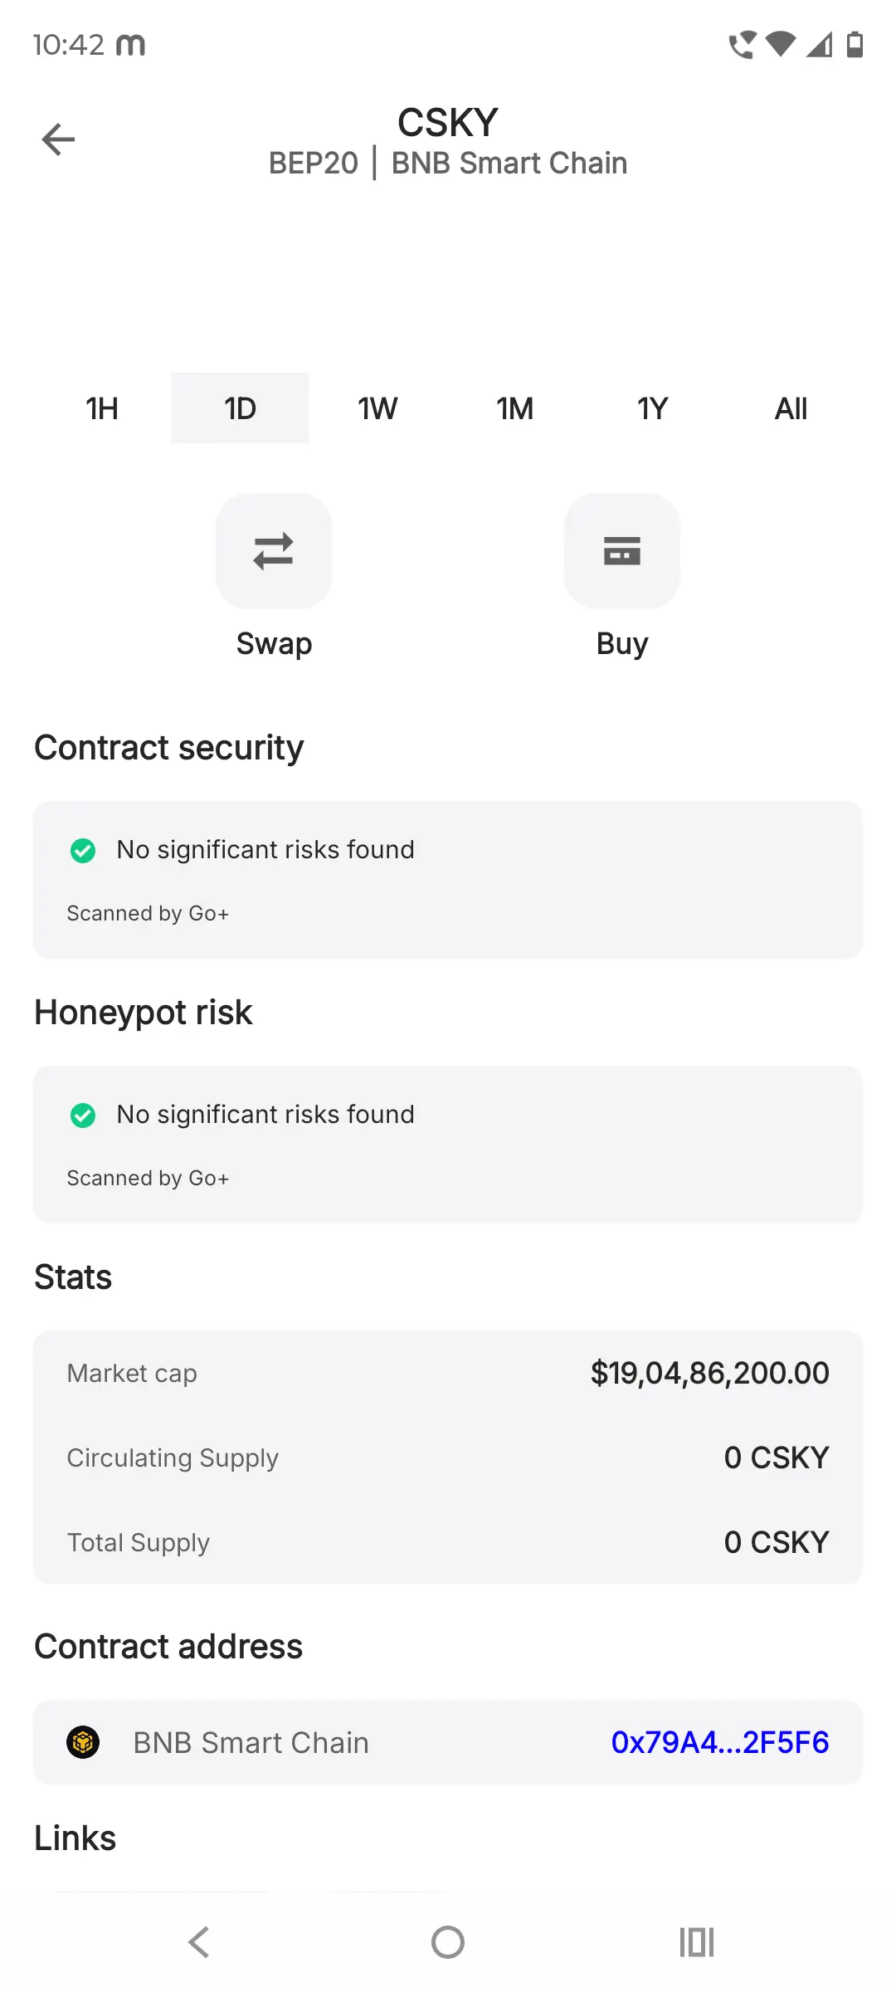Image resolution: width=896 pixels, height=1992 pixels.
Task: Select the 1D chart range
Action: click(x=240, y=408)
